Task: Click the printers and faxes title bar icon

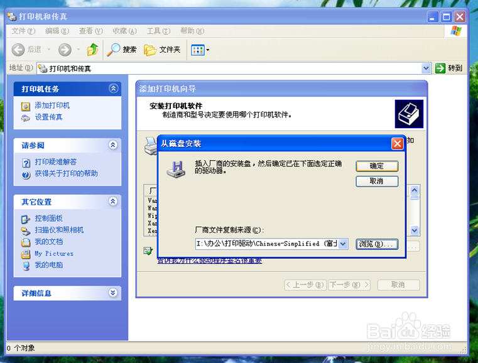Action: tap(11, 16)
